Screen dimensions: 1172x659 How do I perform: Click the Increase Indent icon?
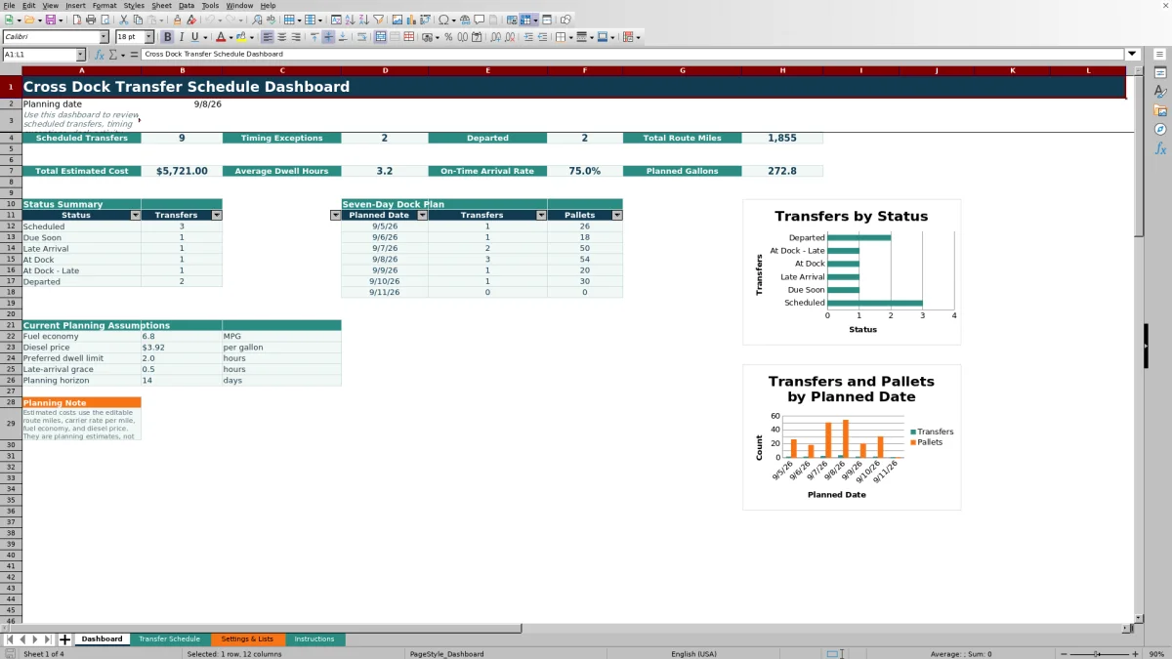(528, 37)
